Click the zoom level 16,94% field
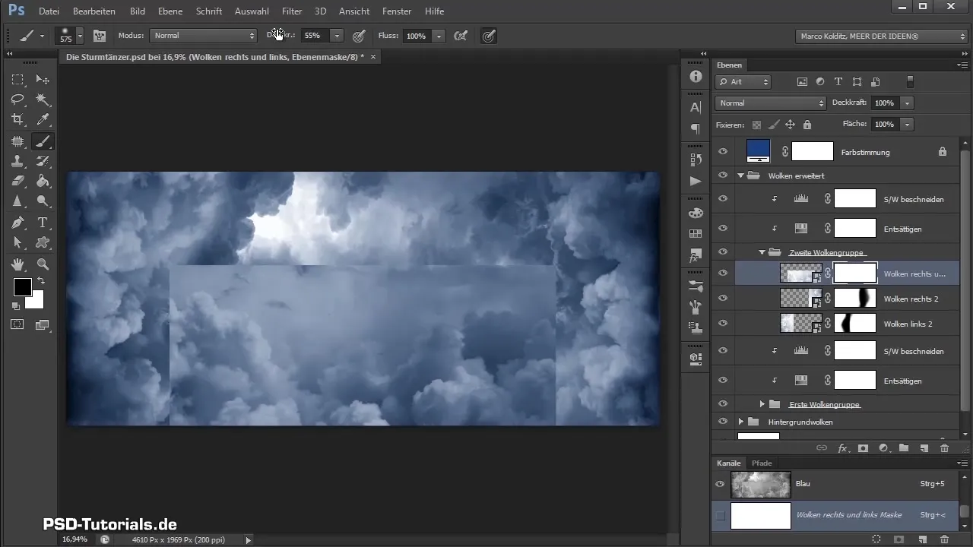The width and height of the screenshot is (973, 547). point(74,539)
